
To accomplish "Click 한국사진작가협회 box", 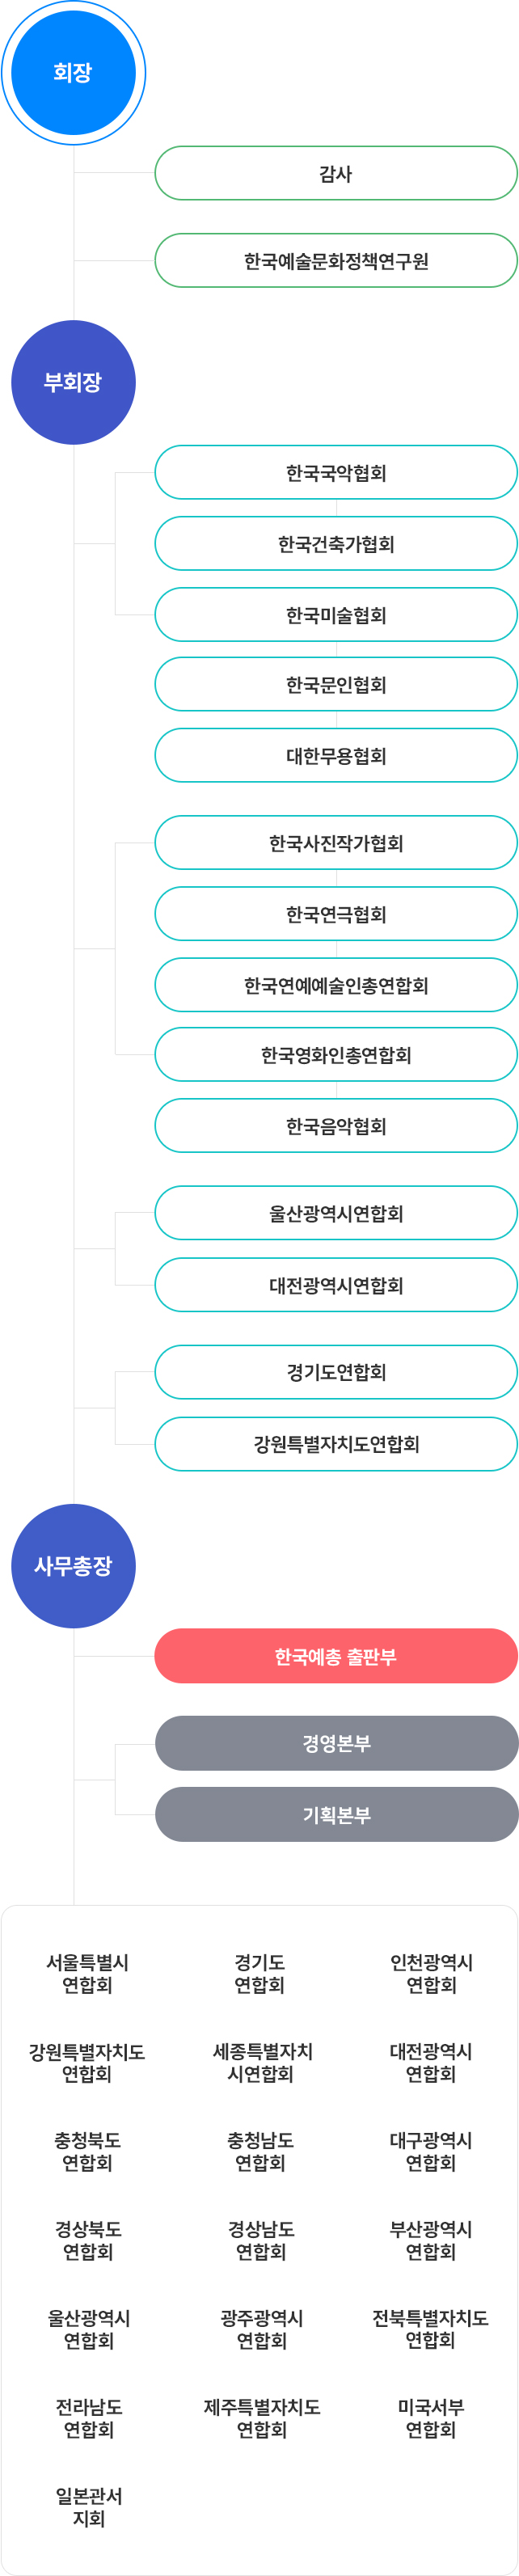I will click(x=336, y=842).
